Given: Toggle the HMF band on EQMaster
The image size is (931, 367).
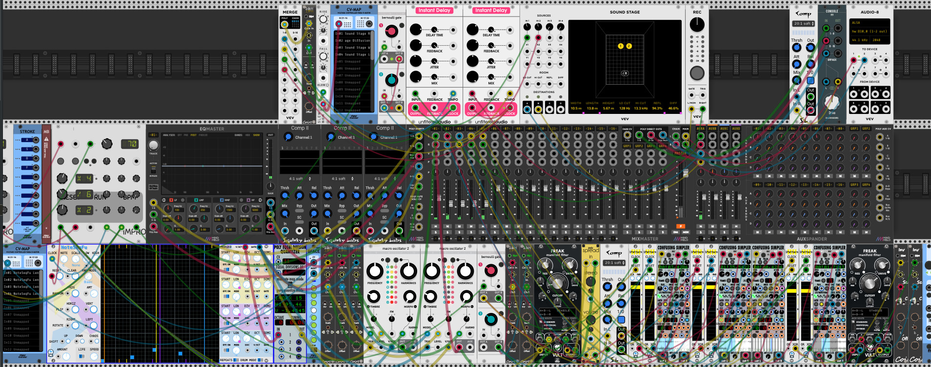Looking at the screenshot, I should click(x=222, y=200).
